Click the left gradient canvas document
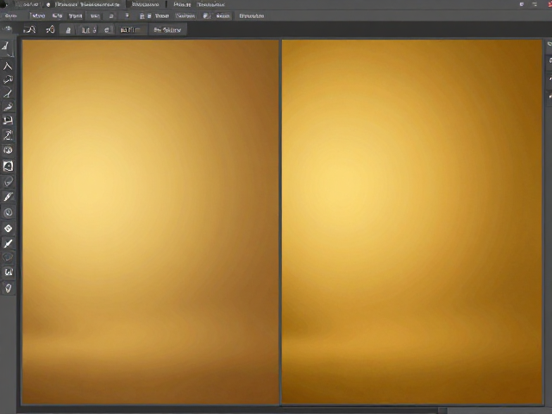 click(150, 222)
